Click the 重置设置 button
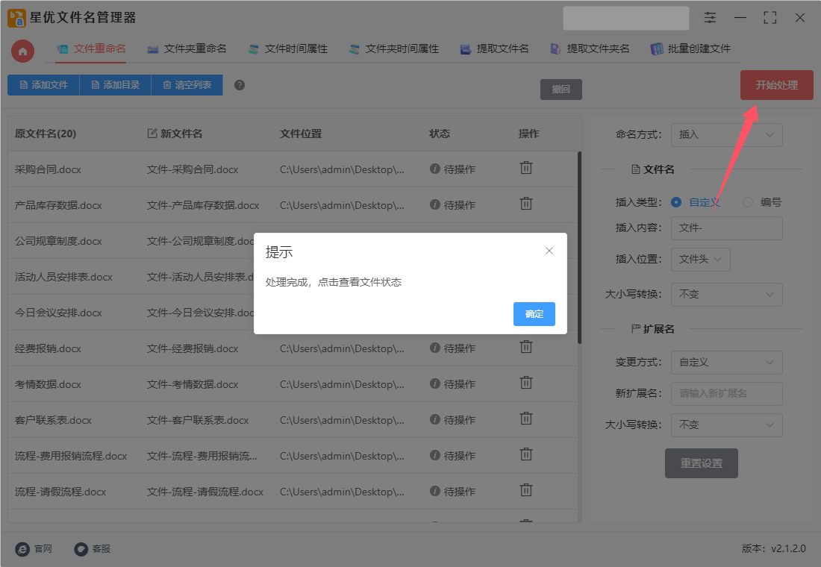 [x=701, y=463]
